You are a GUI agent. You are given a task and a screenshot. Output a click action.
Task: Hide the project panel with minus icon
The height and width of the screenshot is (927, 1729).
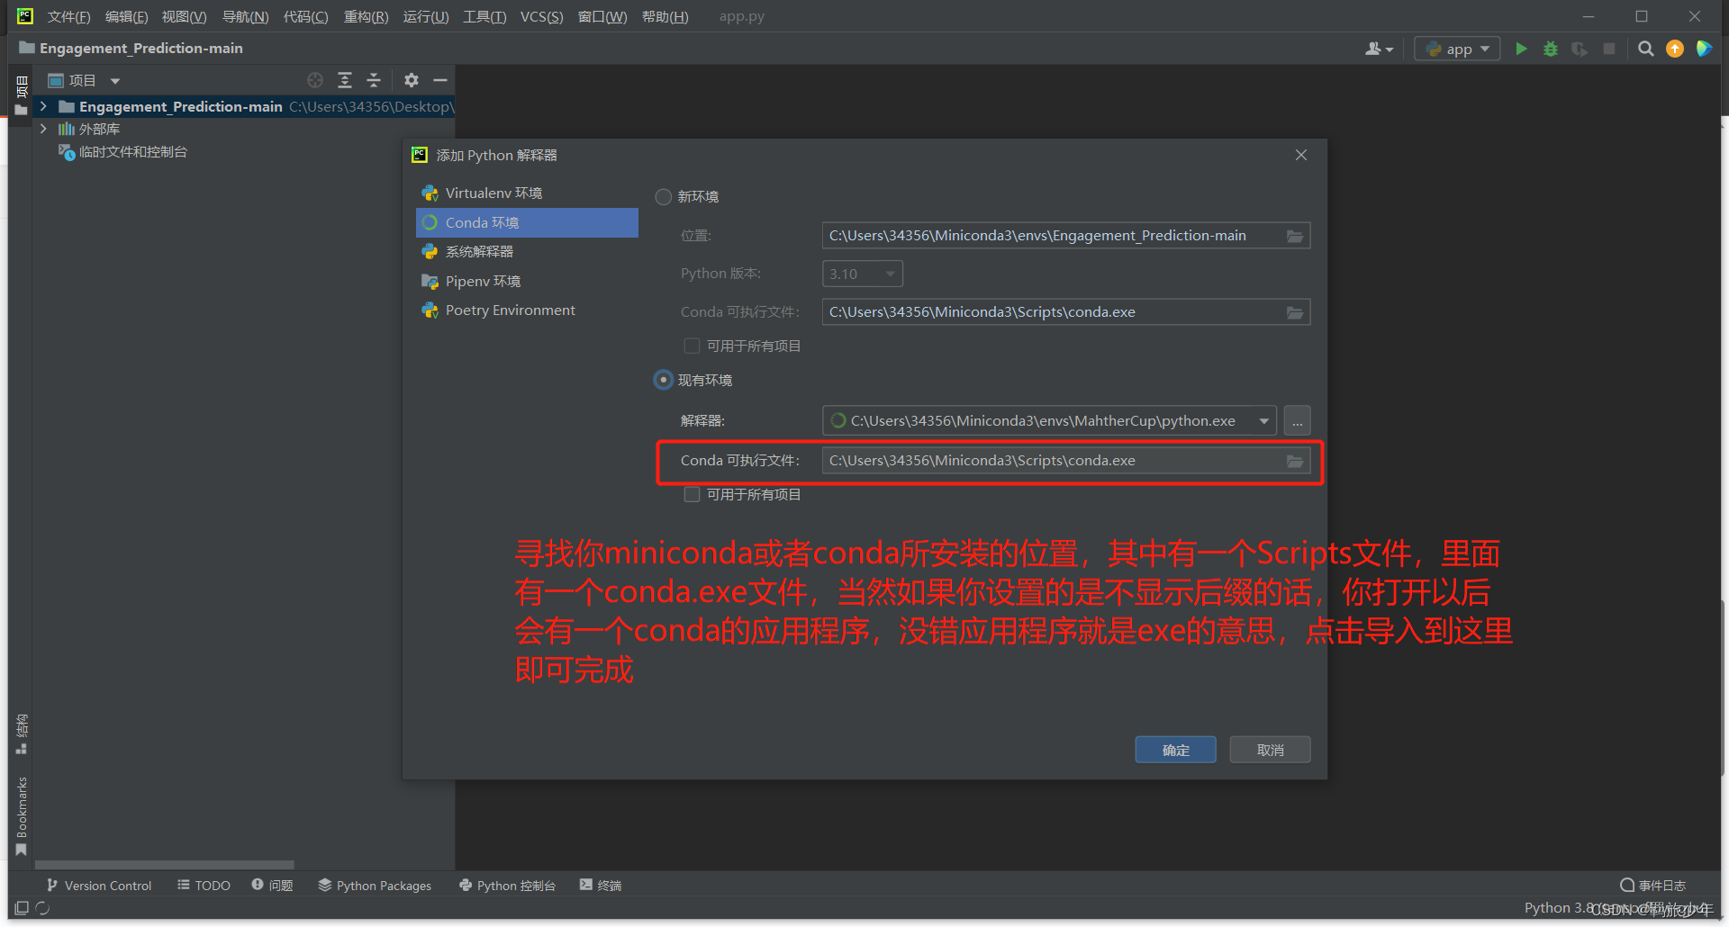coord(440,80)
